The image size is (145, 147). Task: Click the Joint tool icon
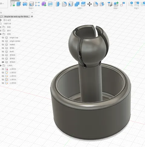[123, 4]
